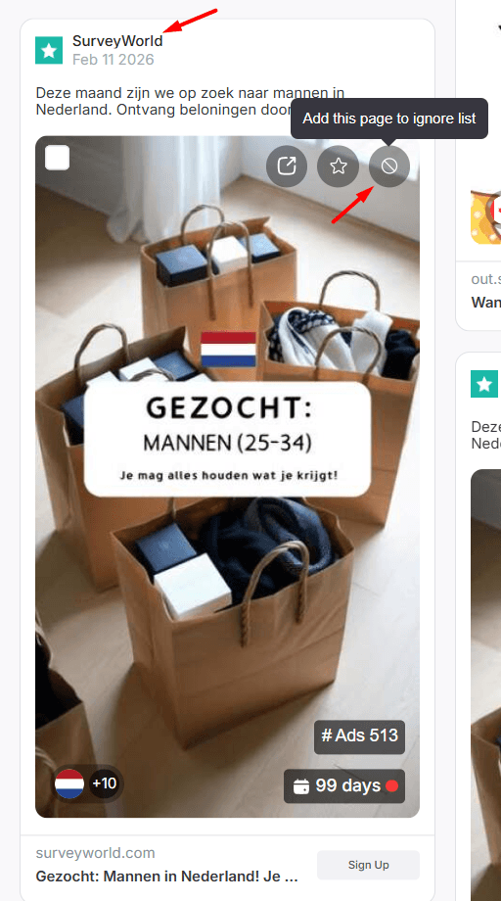Tick the ad selection checkbox on image
This screenshot has height=901, width=501.
point(58,158)
